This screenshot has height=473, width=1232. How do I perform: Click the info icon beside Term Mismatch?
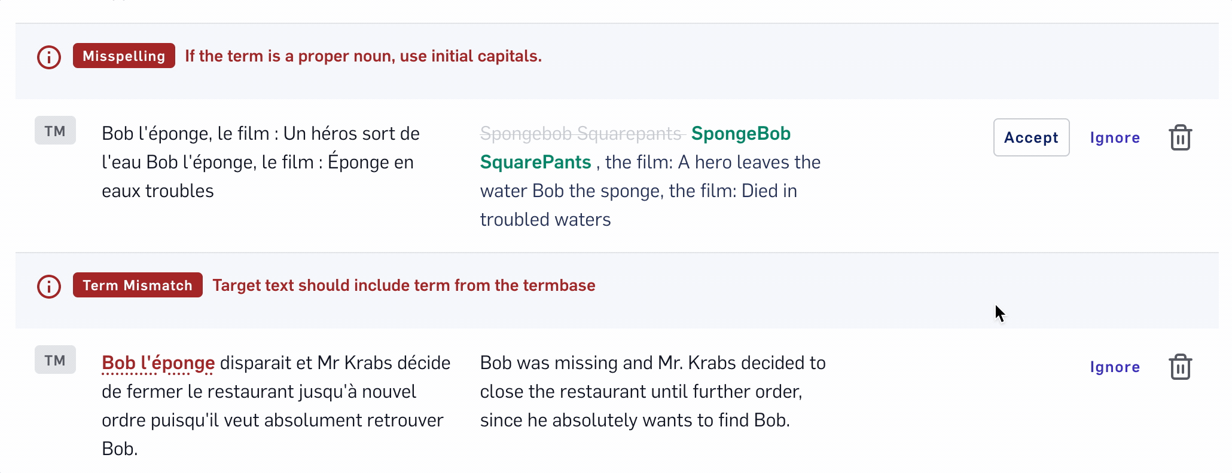(49, 287)
